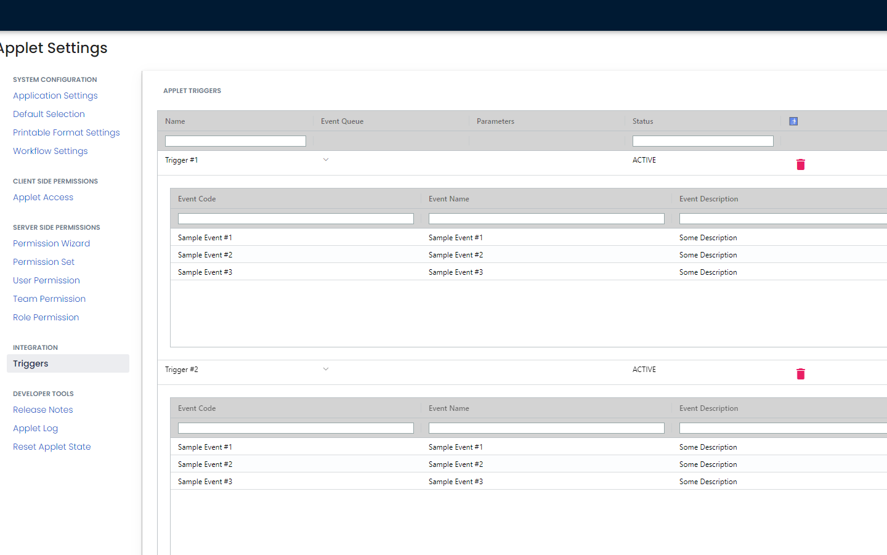Sort by Event Code header under Trigger #2
This screenshot has height=555, width=887.
click(x=196, y=408)
